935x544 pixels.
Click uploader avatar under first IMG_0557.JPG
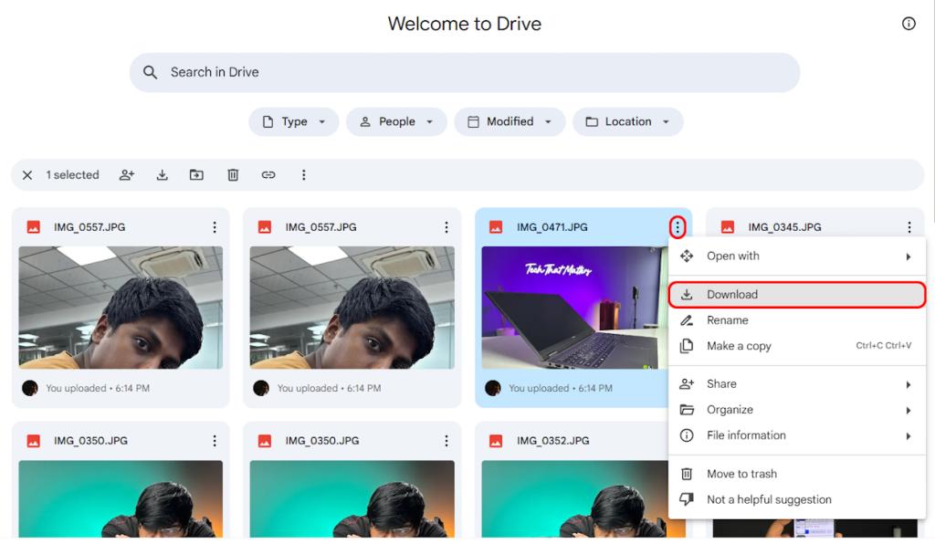(x=30, y=389)
